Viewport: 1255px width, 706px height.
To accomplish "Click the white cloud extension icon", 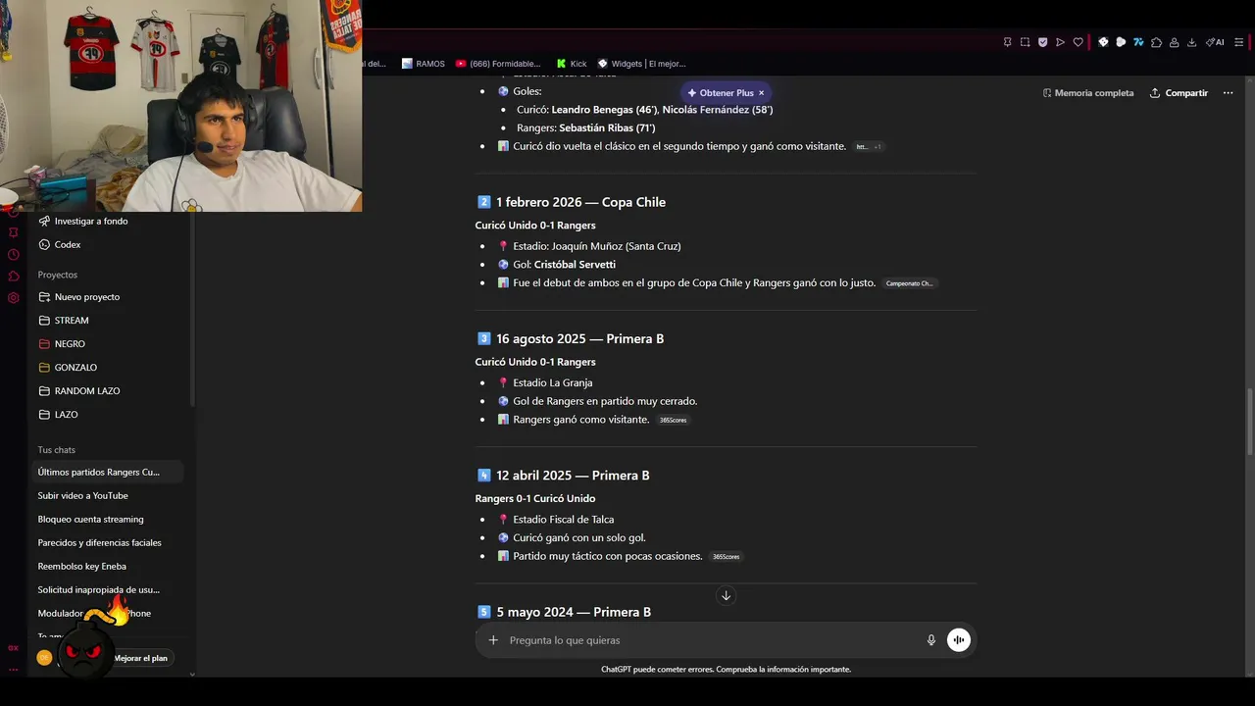I will click(x=1121, y=42).
